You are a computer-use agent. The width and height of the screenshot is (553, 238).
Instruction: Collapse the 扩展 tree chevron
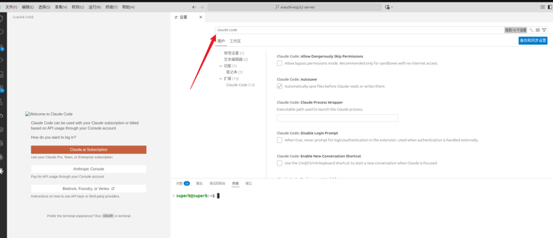click(221, 78)
